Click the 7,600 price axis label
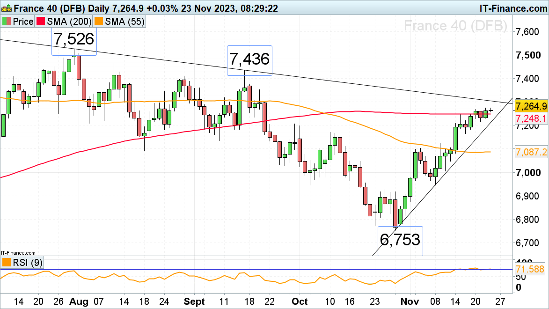Viewport: 549px width, 309px height. pyautogui.click(x=527, y=32)
